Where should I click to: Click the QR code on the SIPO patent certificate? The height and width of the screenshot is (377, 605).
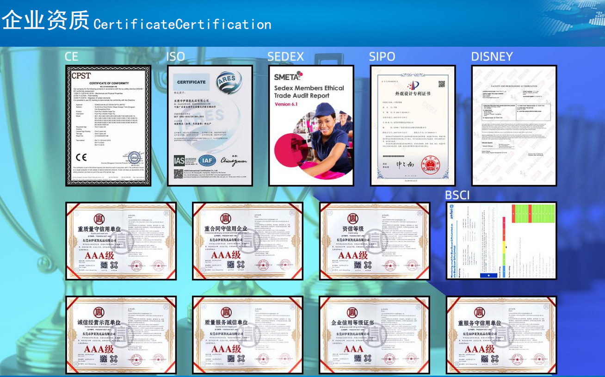[441, 84]
